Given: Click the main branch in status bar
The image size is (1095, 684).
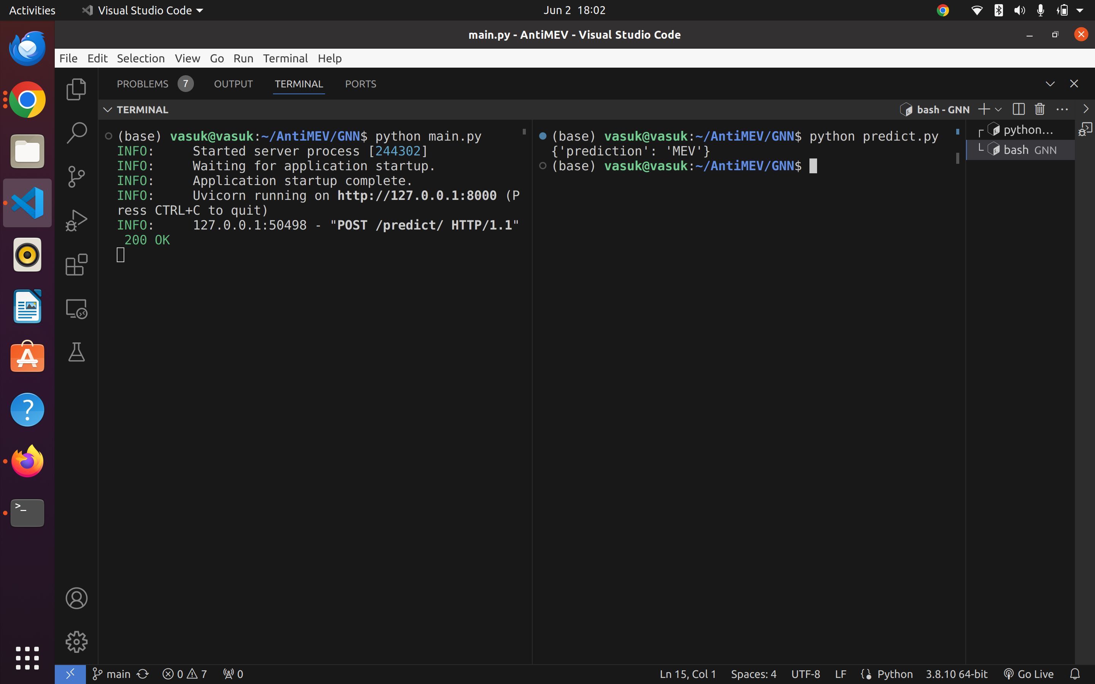Looking at the screenshot, I should pos(111,674).
